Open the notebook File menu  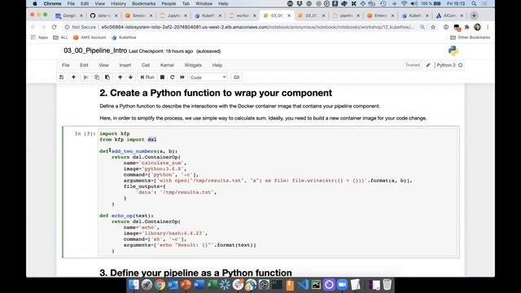click(65, 65)
